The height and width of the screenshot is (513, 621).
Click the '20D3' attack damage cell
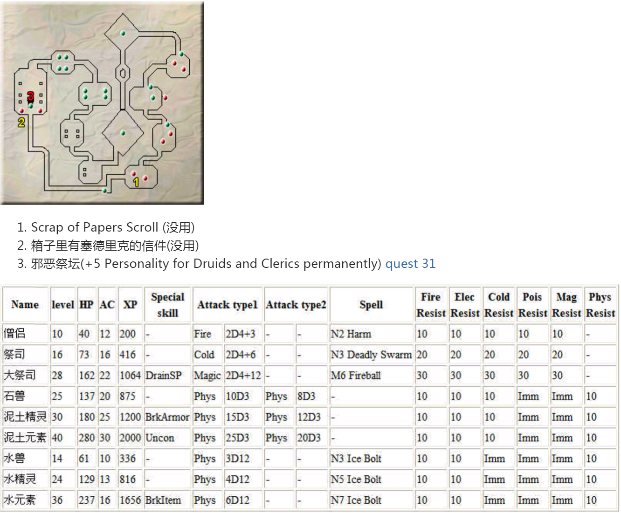coord(312,438)
